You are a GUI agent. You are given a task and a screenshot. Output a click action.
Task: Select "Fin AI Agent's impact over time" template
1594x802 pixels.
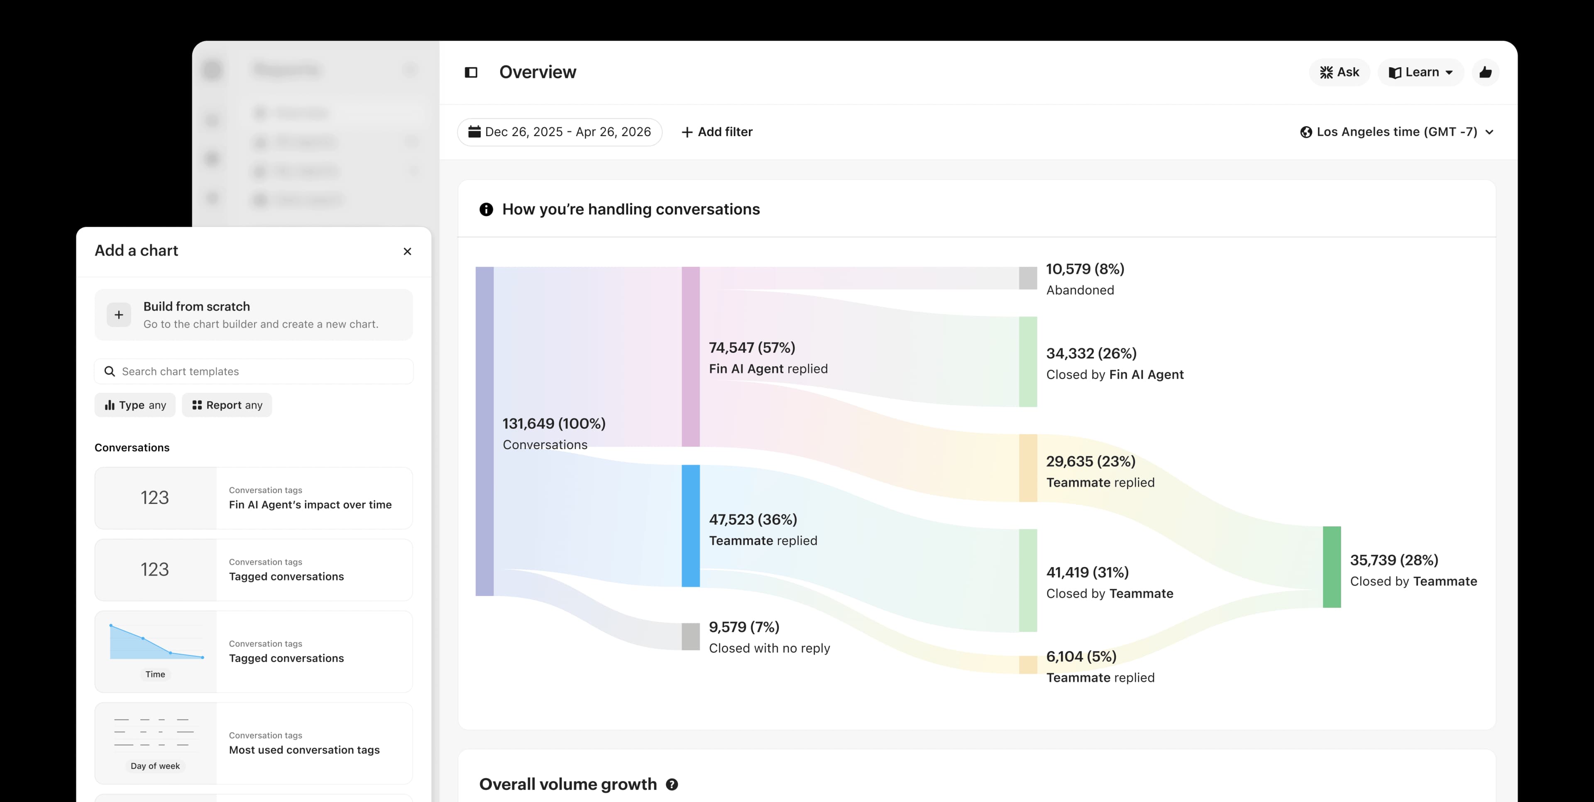click(253, 498)
